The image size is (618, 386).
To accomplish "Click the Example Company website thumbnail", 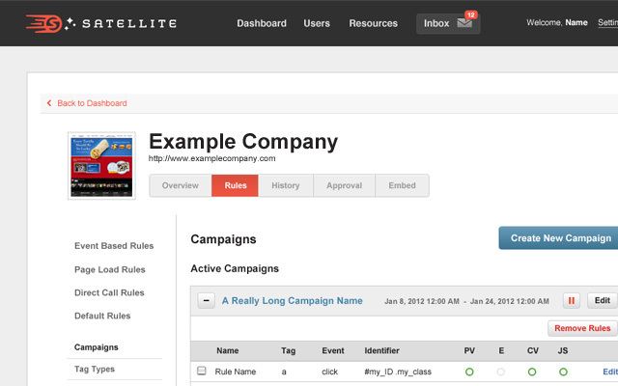I will tap(101, 166).
